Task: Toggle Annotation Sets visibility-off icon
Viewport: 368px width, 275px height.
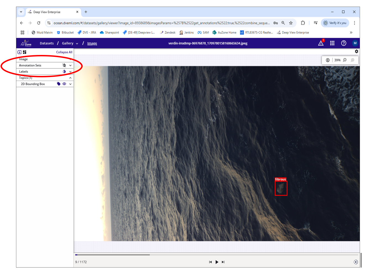Action: click(x=64, y=65)
